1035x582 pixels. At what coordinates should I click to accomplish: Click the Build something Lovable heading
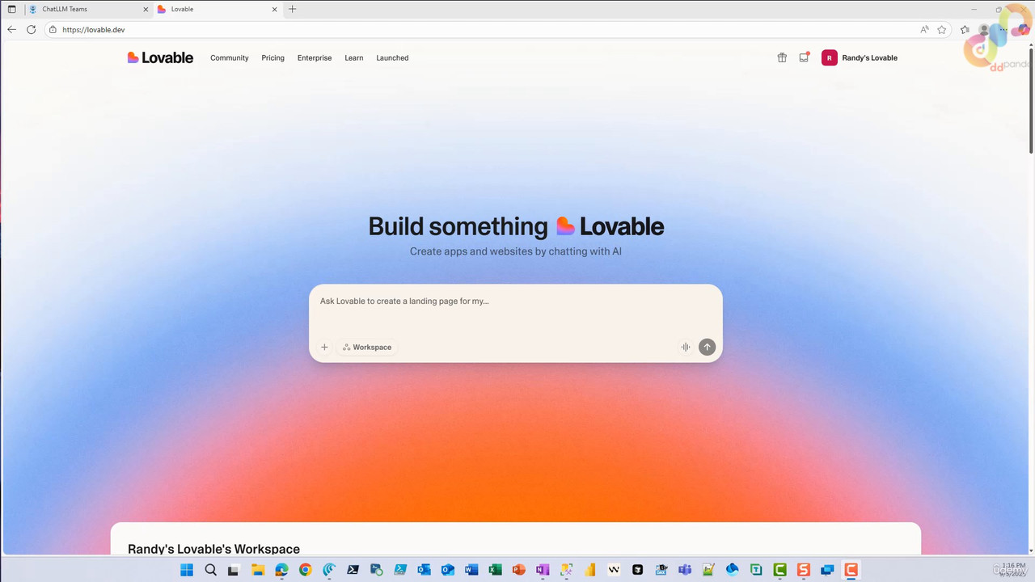pyautogui.click(x=516, y=226)
